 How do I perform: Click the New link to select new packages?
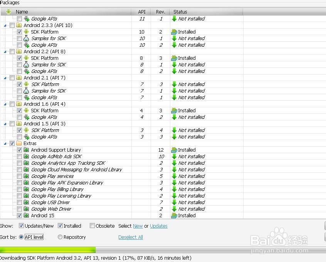pos(138,226)
